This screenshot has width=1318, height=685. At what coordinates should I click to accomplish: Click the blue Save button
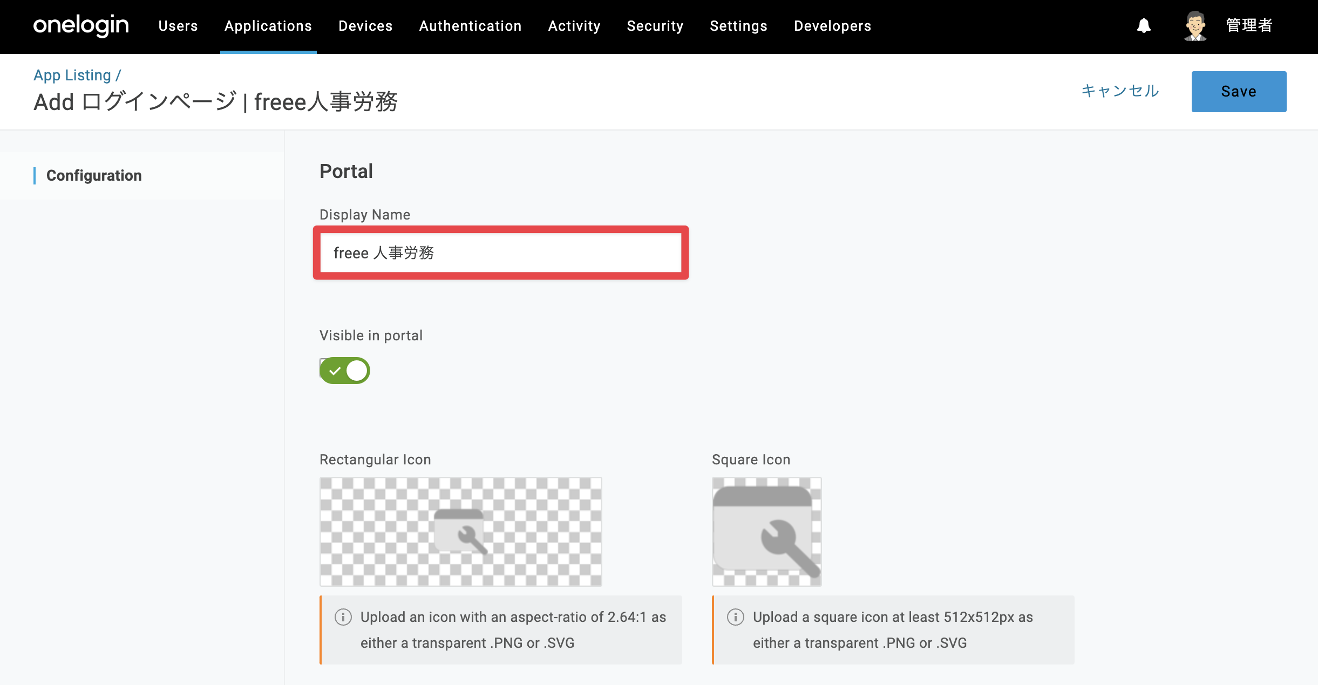(1239, 92)
